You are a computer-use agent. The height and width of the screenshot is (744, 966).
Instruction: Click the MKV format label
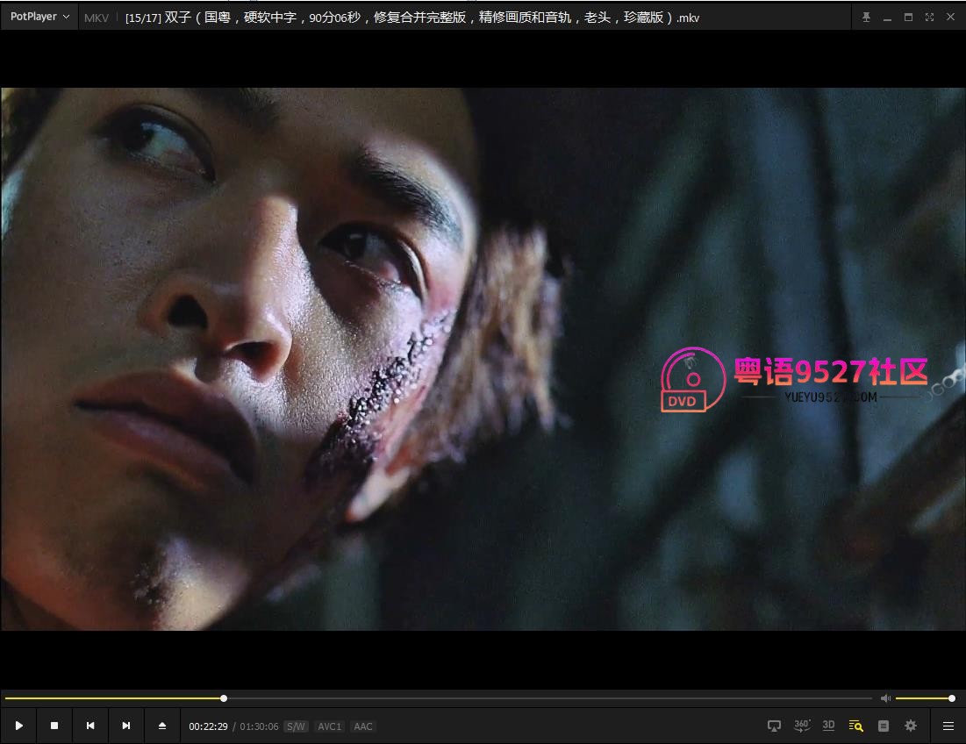(97, 18)
